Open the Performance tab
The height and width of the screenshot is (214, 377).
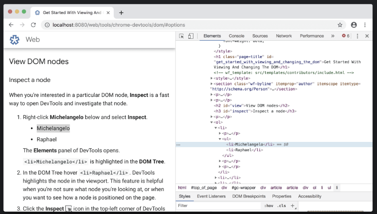[x=311, y=36]
